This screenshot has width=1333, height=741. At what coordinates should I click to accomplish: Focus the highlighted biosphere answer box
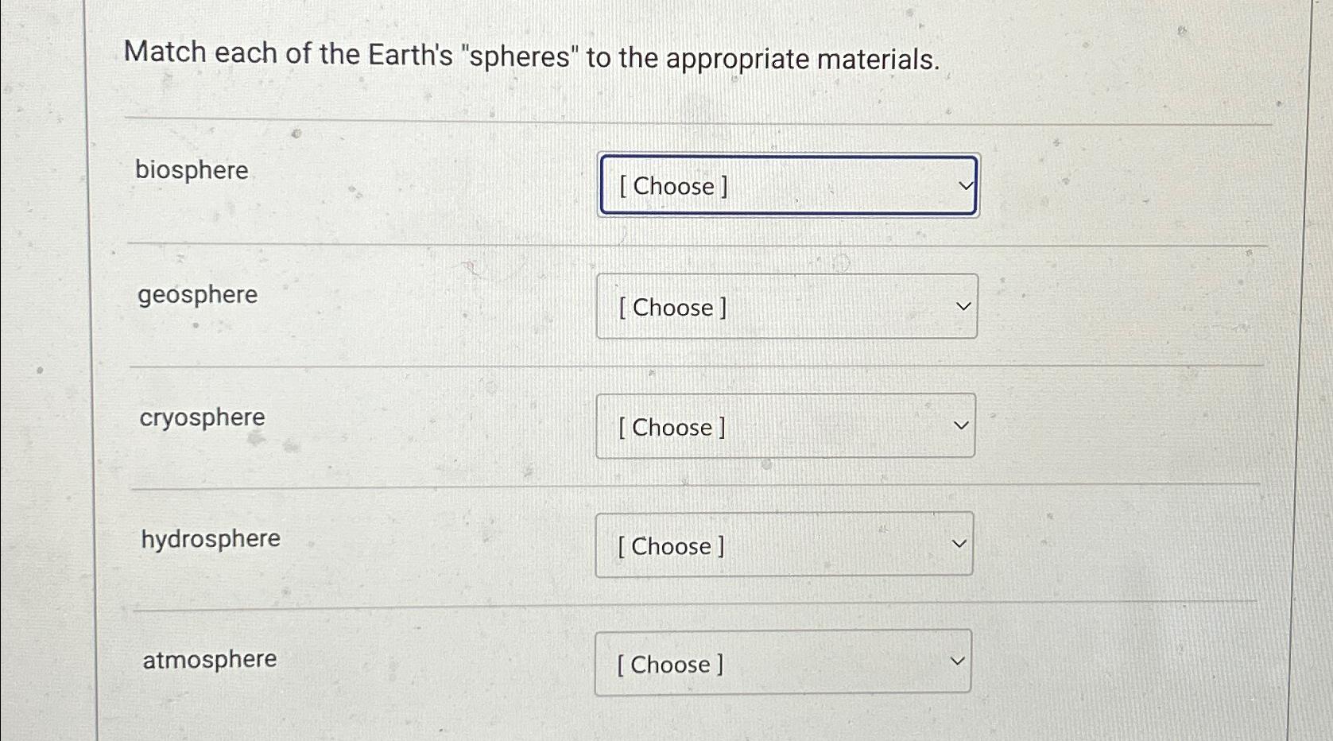coord(787,186)
